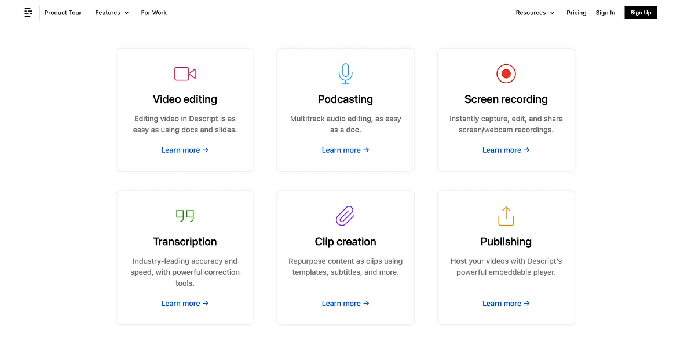
Task: Follow Learn more under Video editing
Action: (185, 150)
